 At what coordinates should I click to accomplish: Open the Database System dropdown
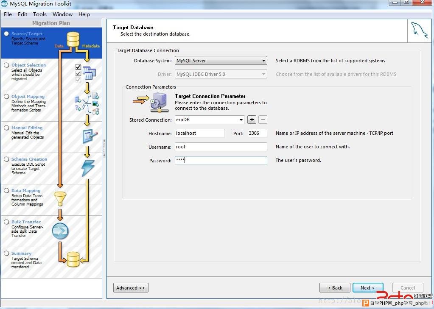221,61
